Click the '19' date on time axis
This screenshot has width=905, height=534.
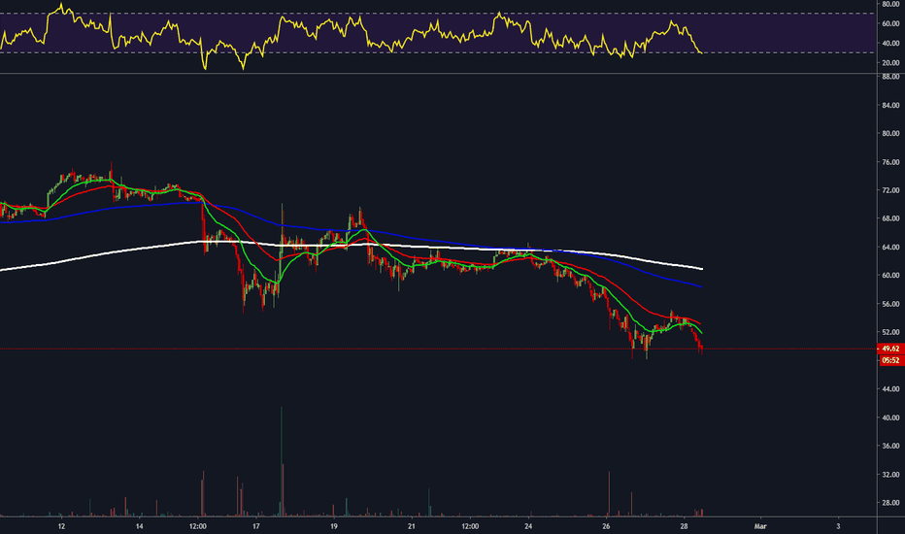click(334, 526)
